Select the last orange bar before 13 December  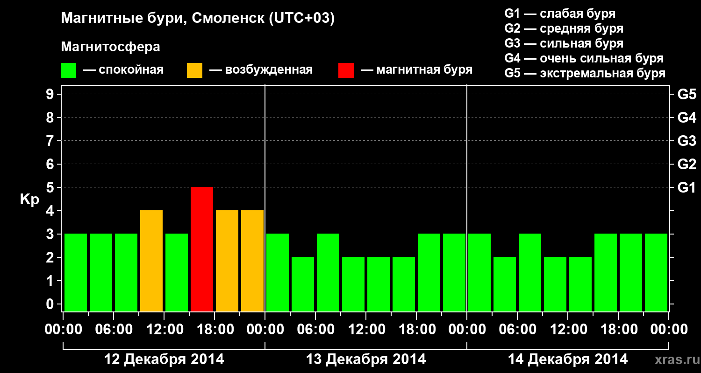click(252, 261)
